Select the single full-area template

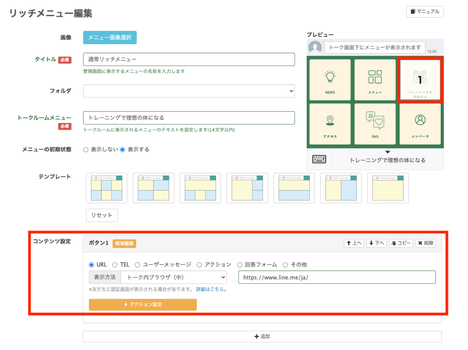[387, 188]
